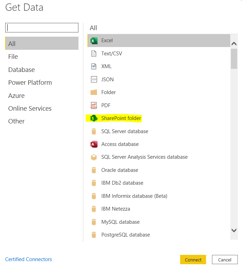Viewport: 242px width, 268px height.
Task: Click the scroll down arrow
Action: [234, 230]
